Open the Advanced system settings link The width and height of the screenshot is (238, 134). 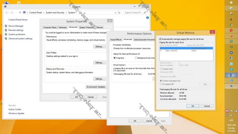pos(20,38)
